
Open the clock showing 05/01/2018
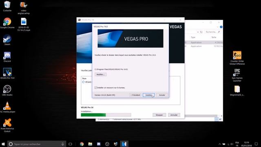(246, 144)
